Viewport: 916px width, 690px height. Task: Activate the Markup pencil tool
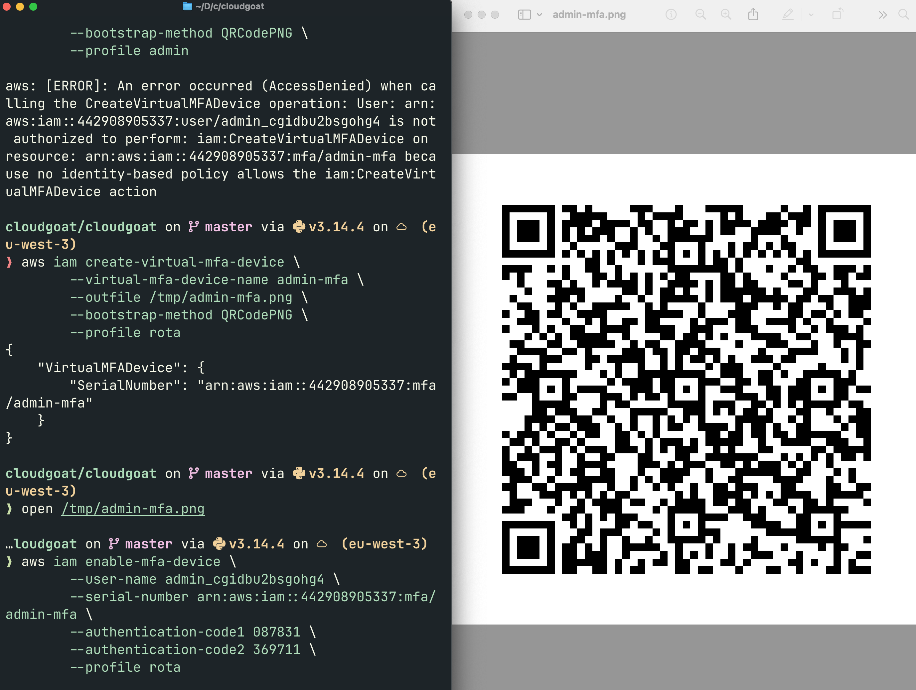tap(788, 15)
